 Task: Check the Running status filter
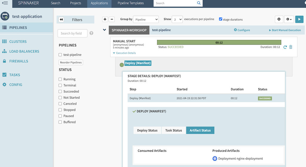coord(60,79)
